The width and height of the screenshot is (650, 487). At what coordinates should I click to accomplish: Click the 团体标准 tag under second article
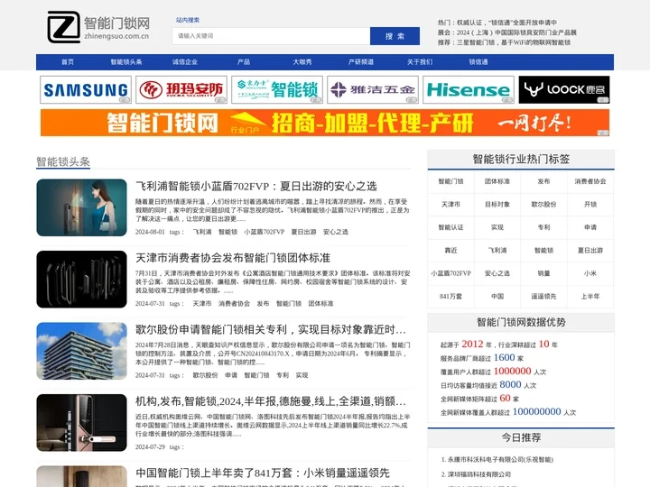[x=320, y=304]
